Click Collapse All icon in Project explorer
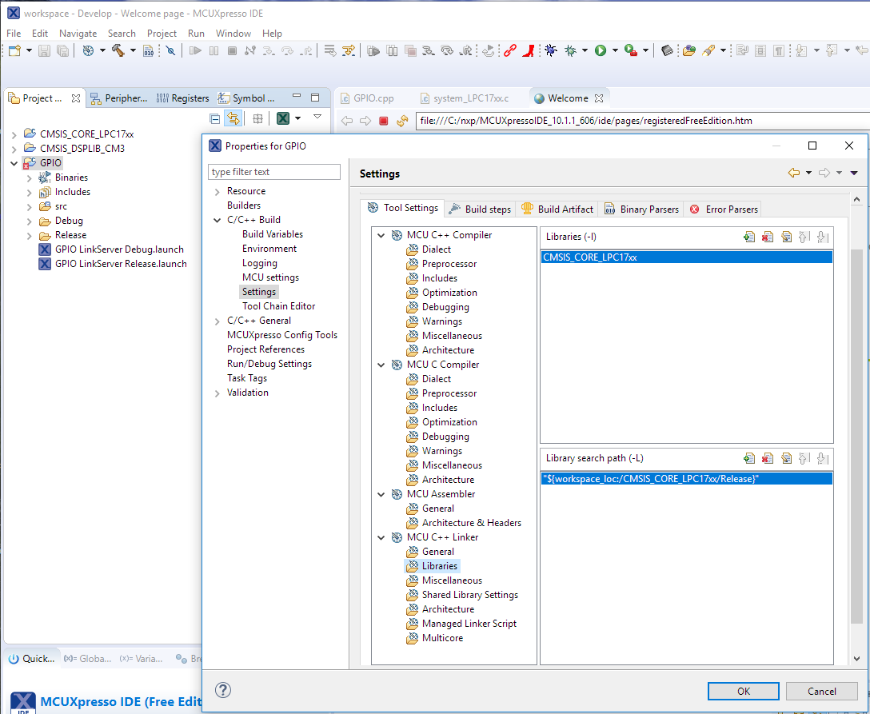 tap(215, 118)
